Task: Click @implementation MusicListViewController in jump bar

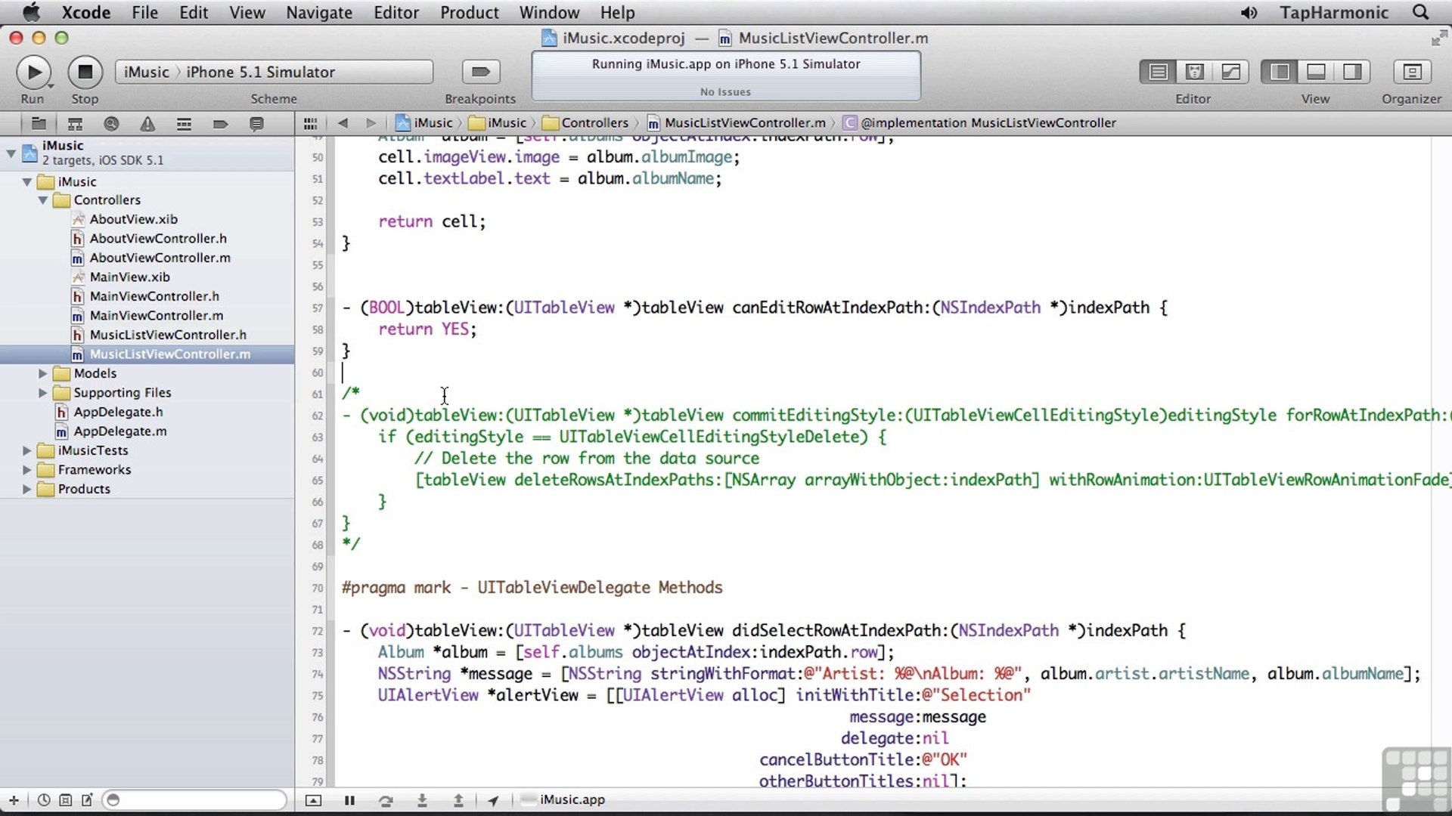Action: (980, 123)
